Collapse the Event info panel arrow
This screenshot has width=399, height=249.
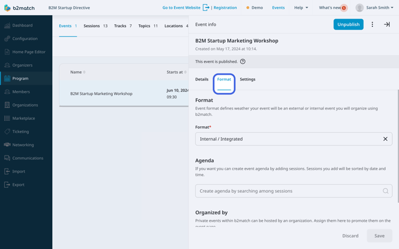click(x=387, y=24)
